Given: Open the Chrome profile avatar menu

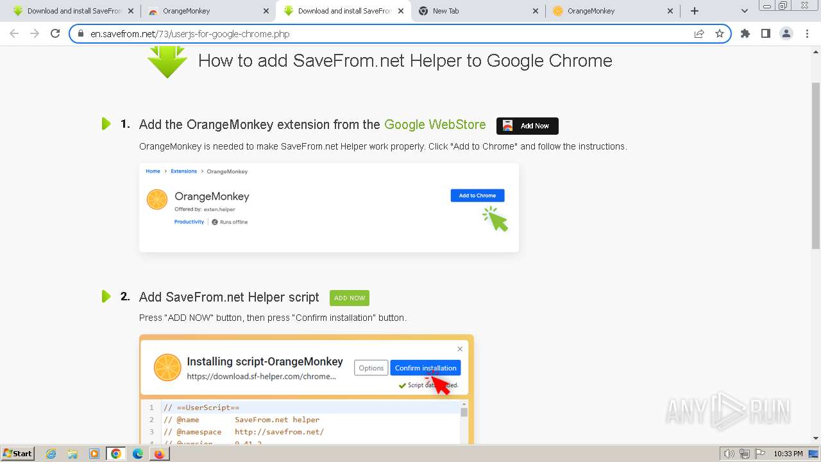Looking at the screenshot, I should tap(786, 33).
